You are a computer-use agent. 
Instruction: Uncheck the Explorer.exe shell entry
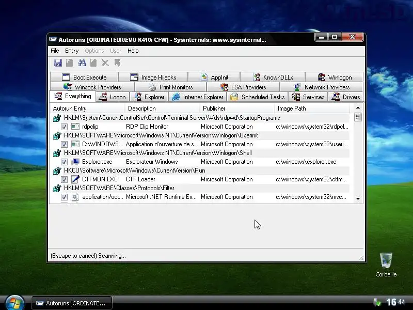point(64,162)
